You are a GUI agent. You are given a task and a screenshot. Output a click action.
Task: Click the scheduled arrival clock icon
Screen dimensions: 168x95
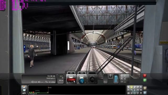coord(32,82)
